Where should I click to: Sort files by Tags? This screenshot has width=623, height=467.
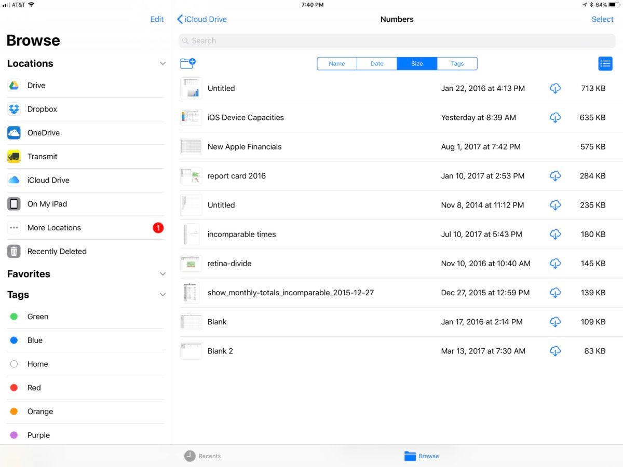[457, 64]
